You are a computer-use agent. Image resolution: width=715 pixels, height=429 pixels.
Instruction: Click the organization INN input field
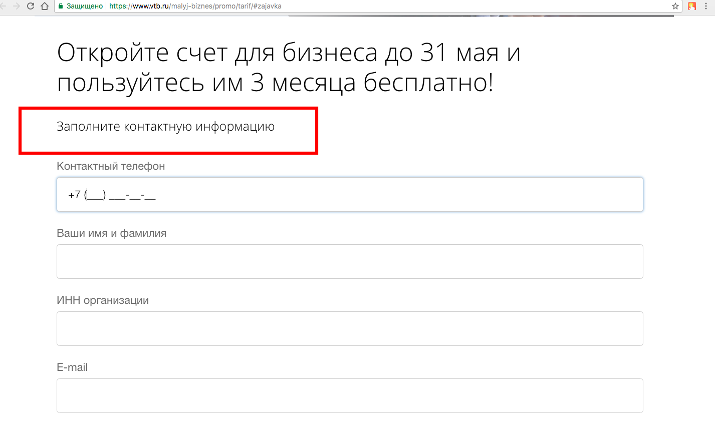pos(349,329)
